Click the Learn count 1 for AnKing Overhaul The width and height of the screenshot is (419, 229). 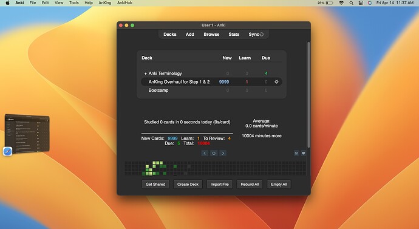coord(247,82)
